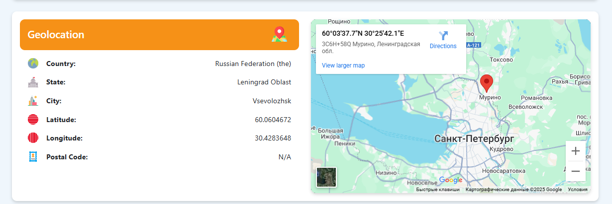
Task: Click the postage stamp icon beside Postal Code
Action: pyautogui.click(x=33, y=157)
